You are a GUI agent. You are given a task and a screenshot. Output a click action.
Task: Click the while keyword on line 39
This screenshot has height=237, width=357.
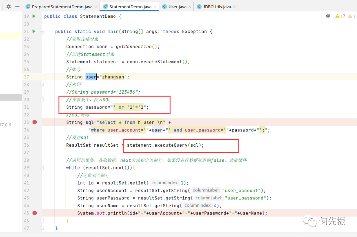73,168
